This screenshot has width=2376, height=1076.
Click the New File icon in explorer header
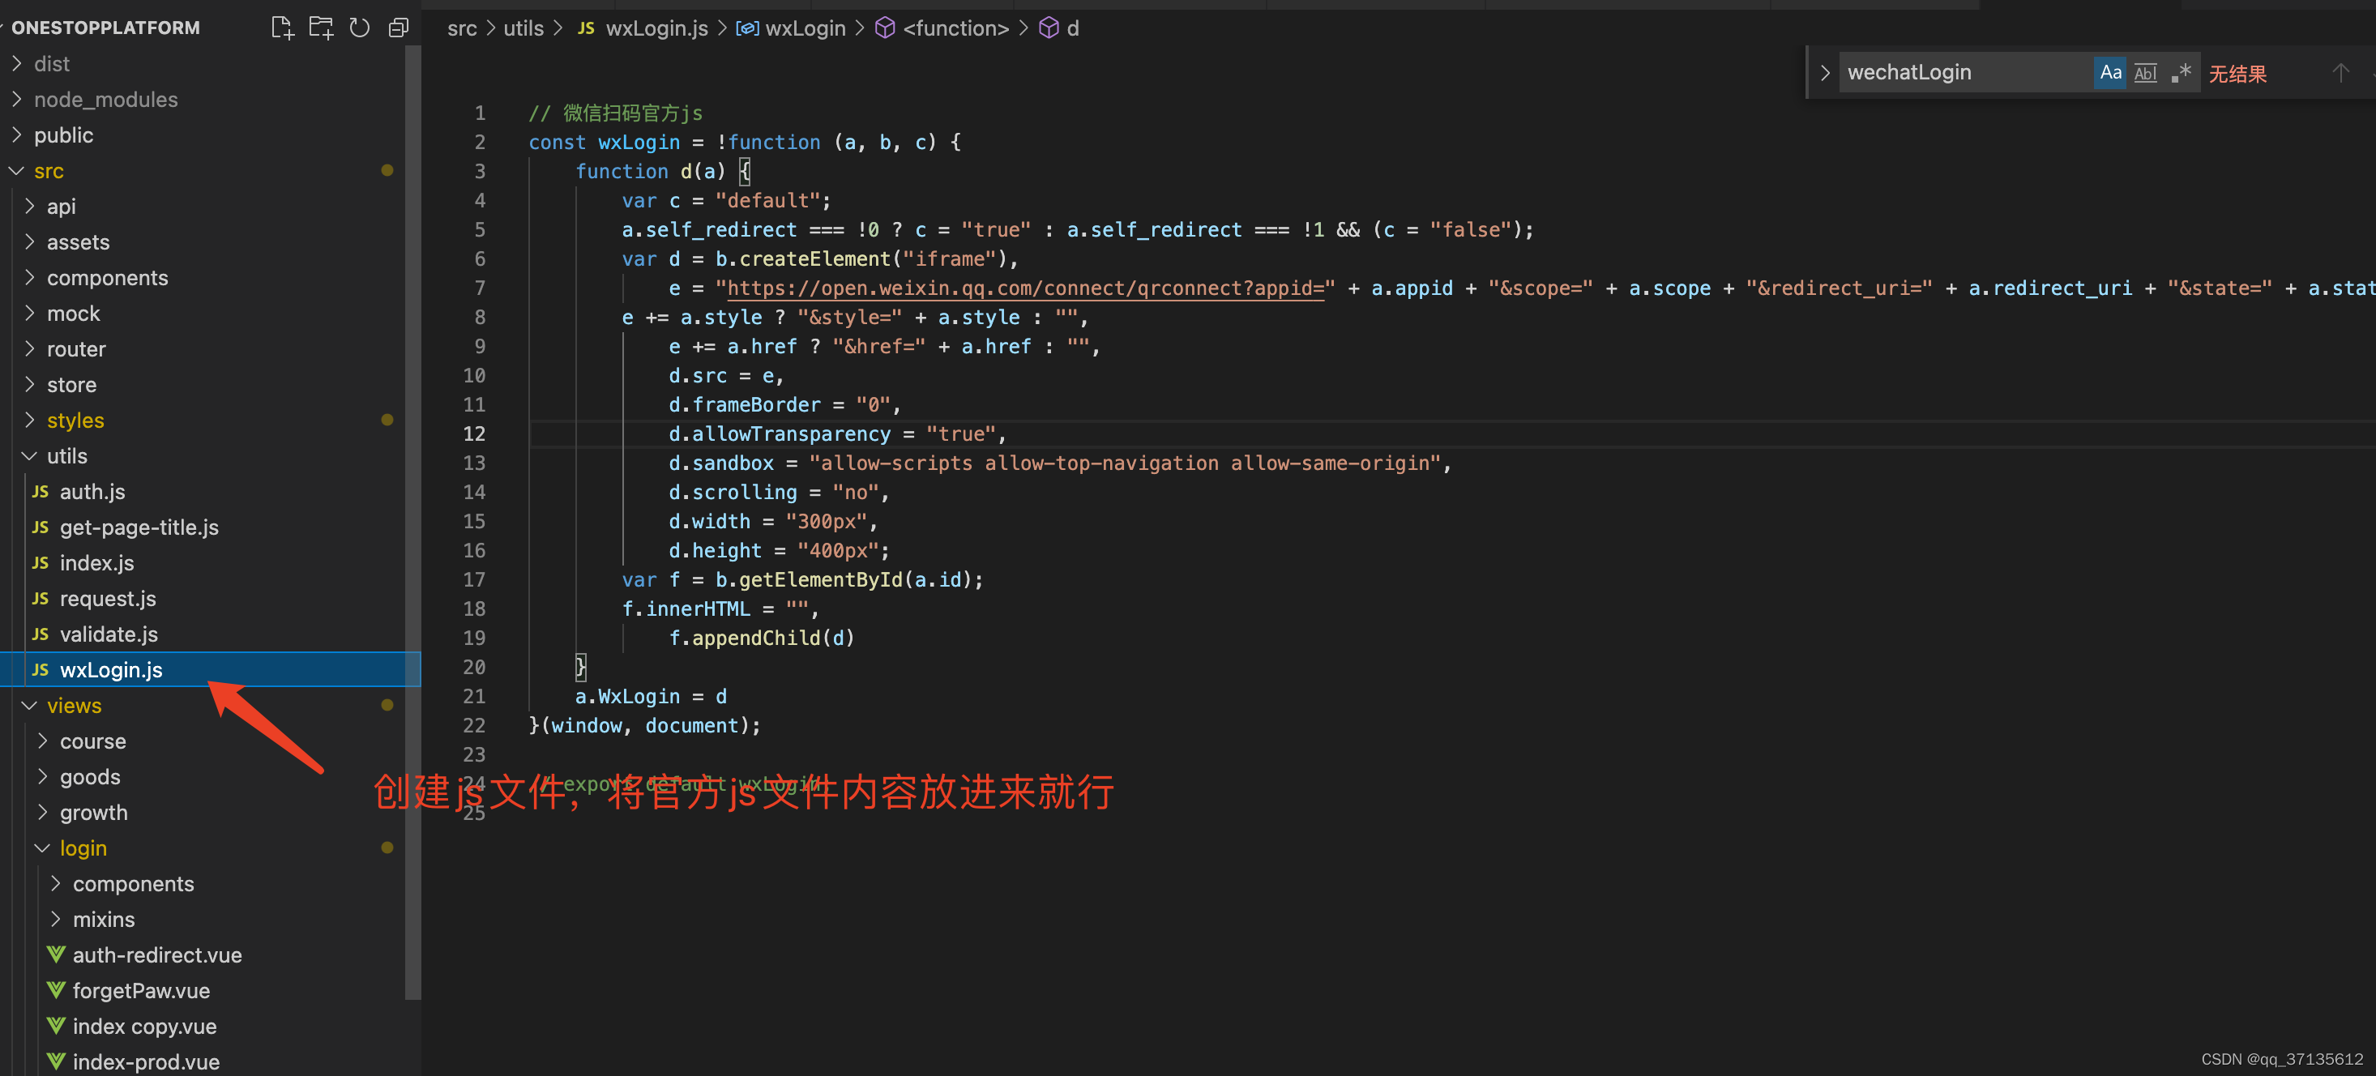point(282,28)
